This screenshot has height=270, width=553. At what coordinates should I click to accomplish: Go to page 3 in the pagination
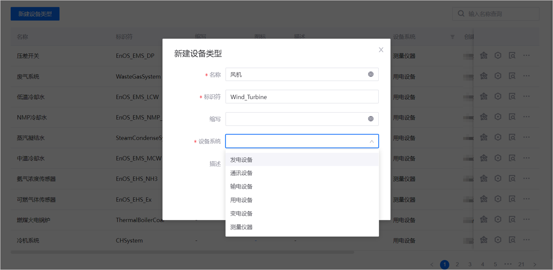point(470,264)
